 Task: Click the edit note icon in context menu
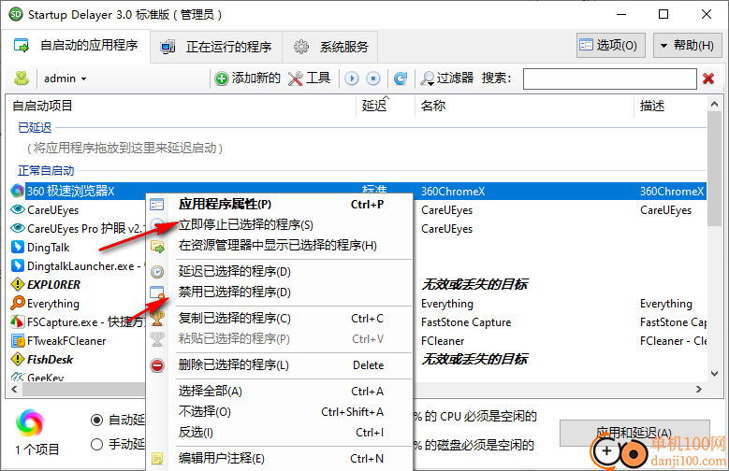tap(157, 459)
